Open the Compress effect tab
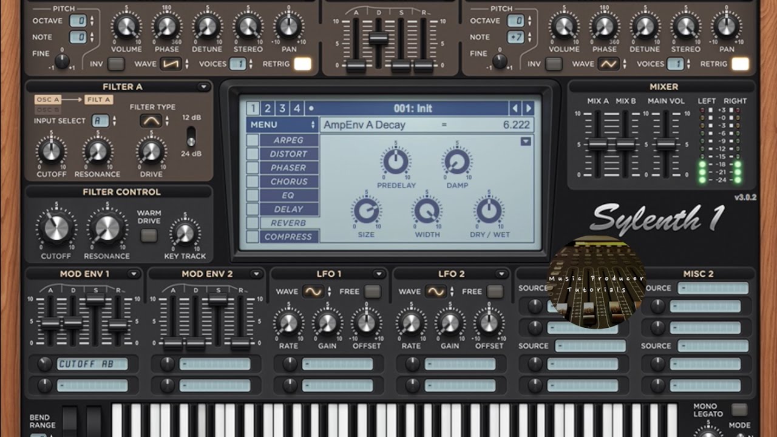The width and height of the screenshot is (777, 437). coord(289,237)
